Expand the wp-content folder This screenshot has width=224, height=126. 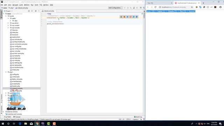8,26
